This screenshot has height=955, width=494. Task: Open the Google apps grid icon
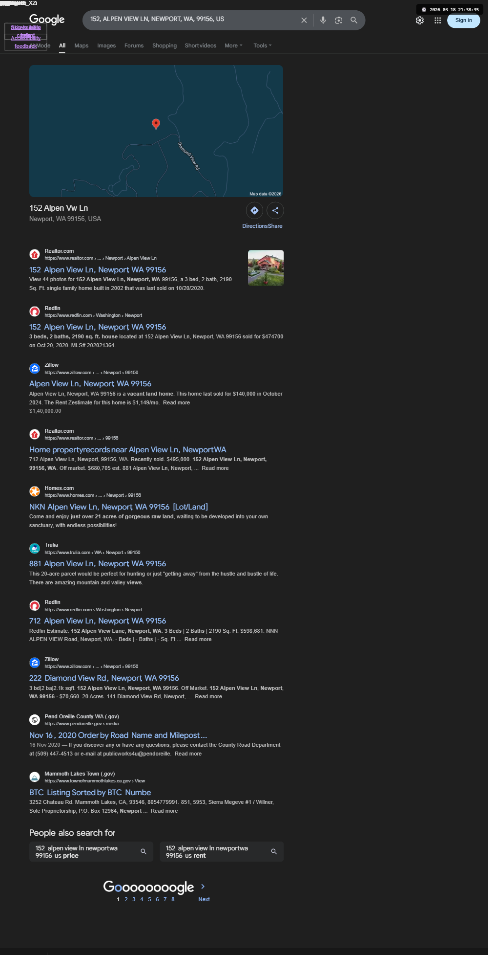click(438, 21)
